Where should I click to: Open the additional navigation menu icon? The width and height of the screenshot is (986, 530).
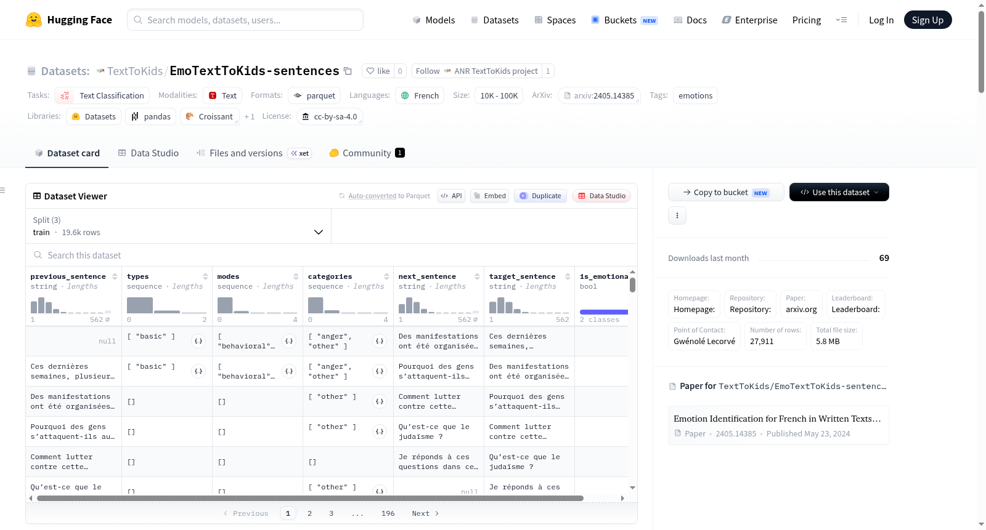tap(841, 20)
